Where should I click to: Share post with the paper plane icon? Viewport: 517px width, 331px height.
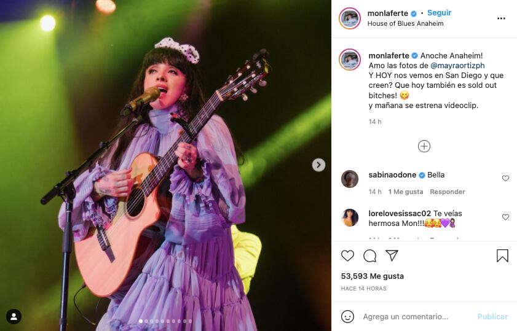click(392, 255)
